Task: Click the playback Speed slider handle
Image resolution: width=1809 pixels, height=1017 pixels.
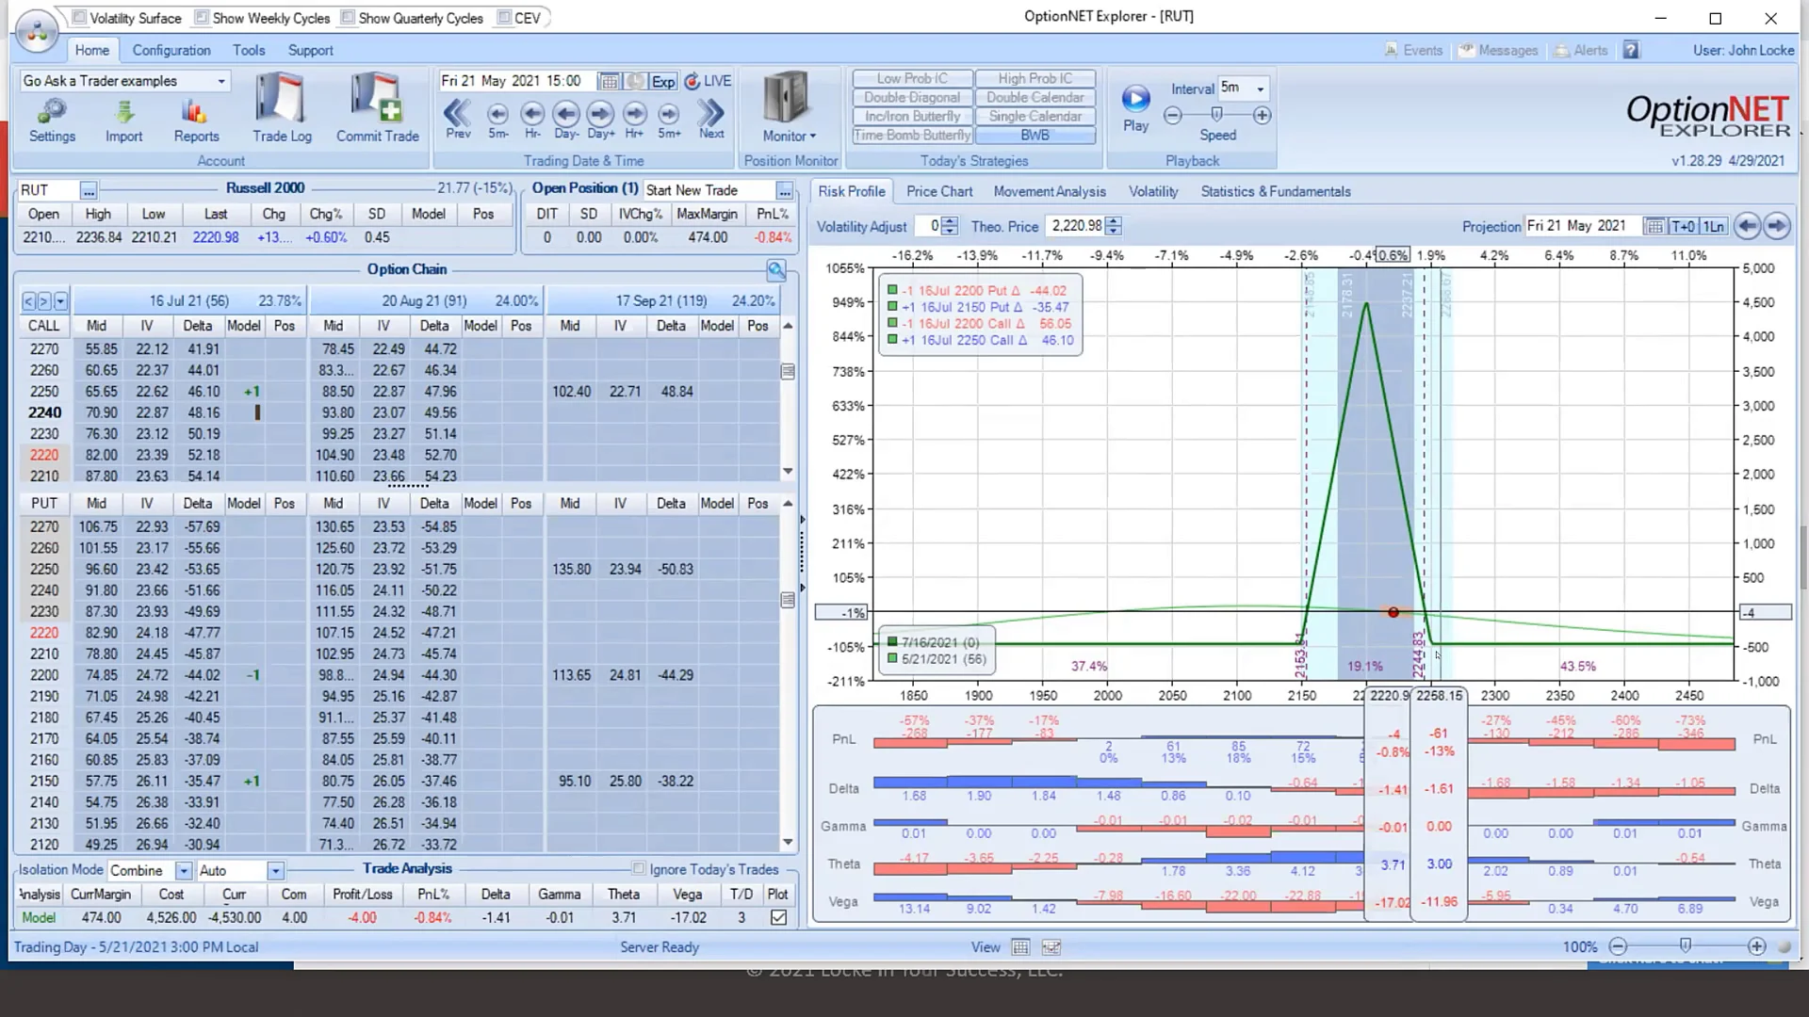Action: tap(1216, 114)
